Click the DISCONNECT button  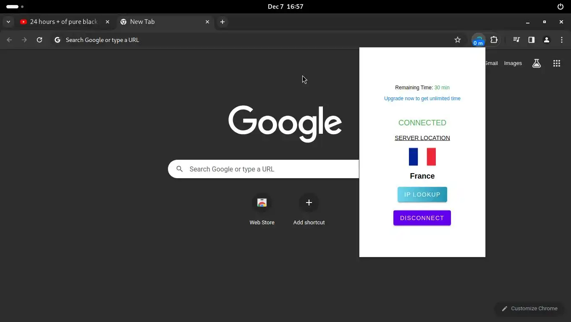point(422,218)
